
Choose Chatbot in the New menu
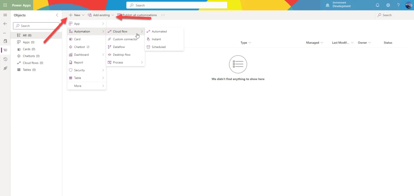tap(87, 47)
